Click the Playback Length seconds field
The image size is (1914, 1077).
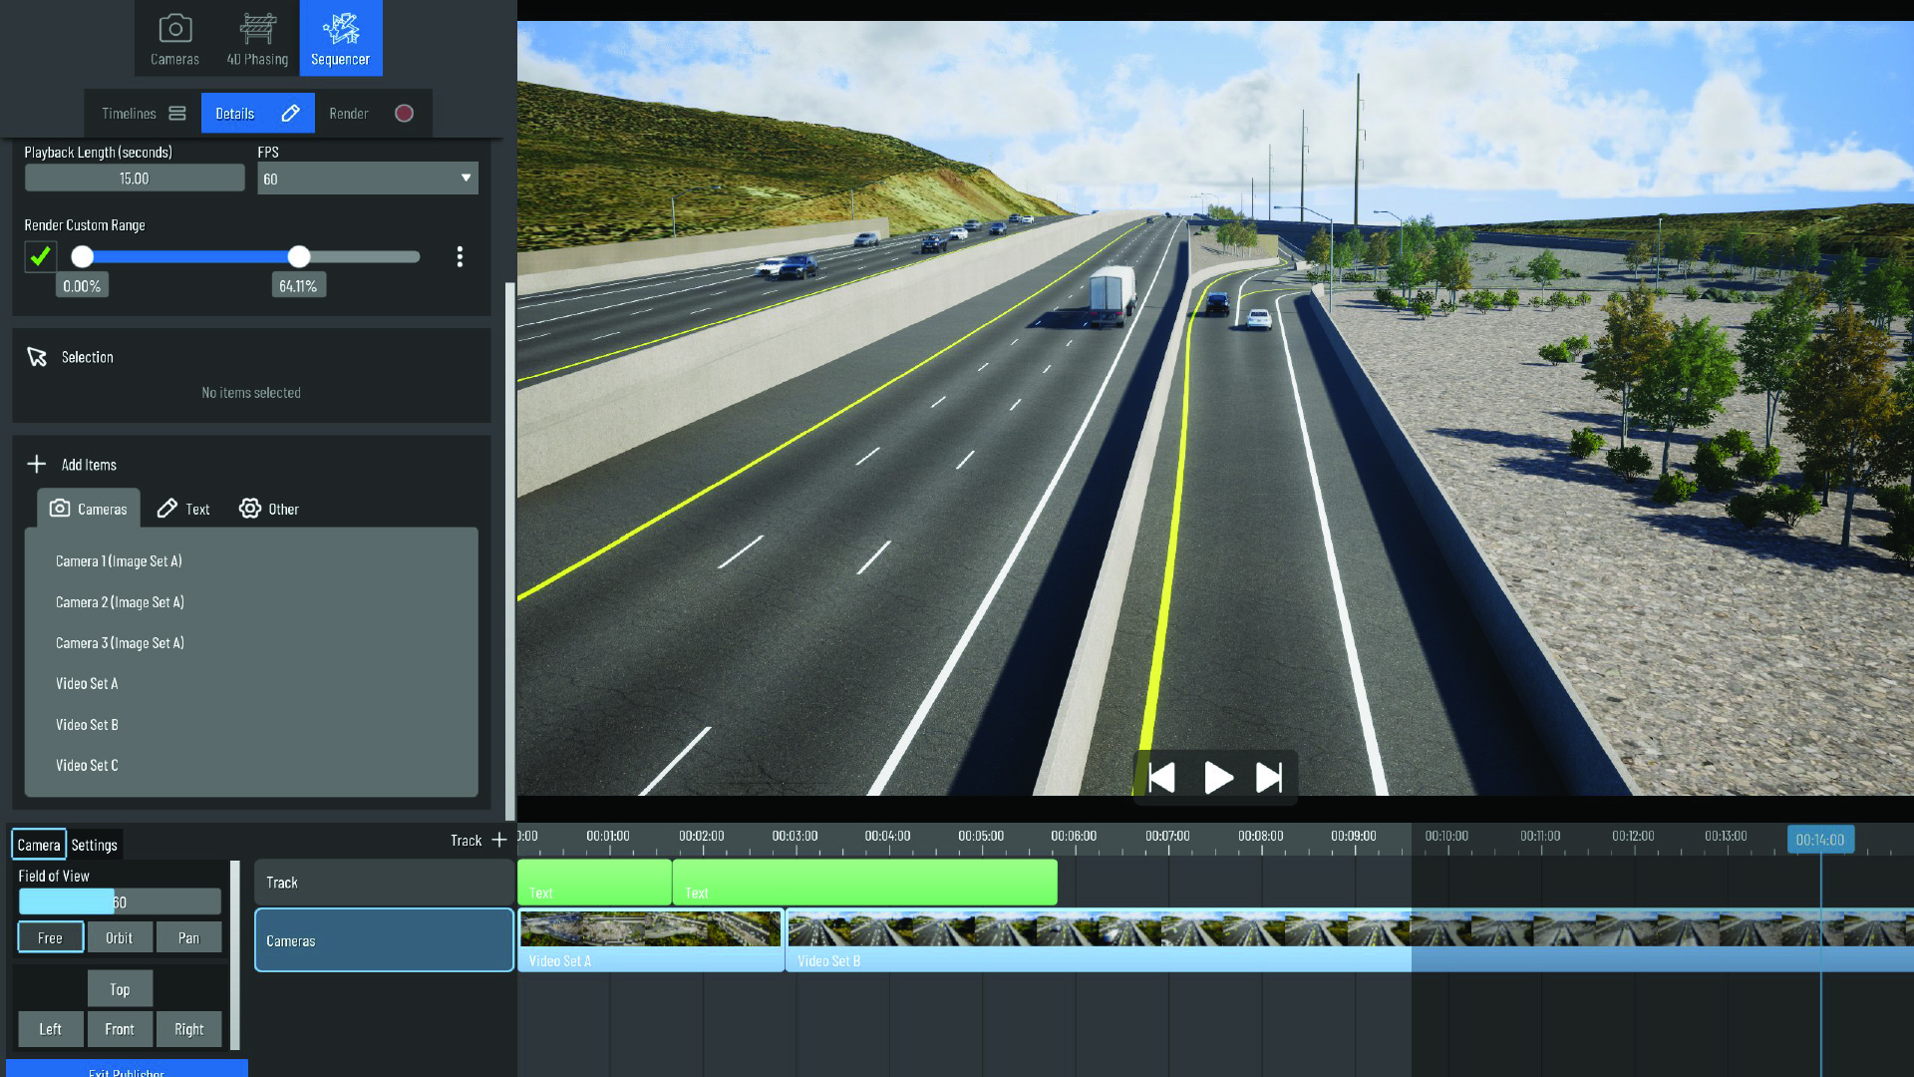135,179
